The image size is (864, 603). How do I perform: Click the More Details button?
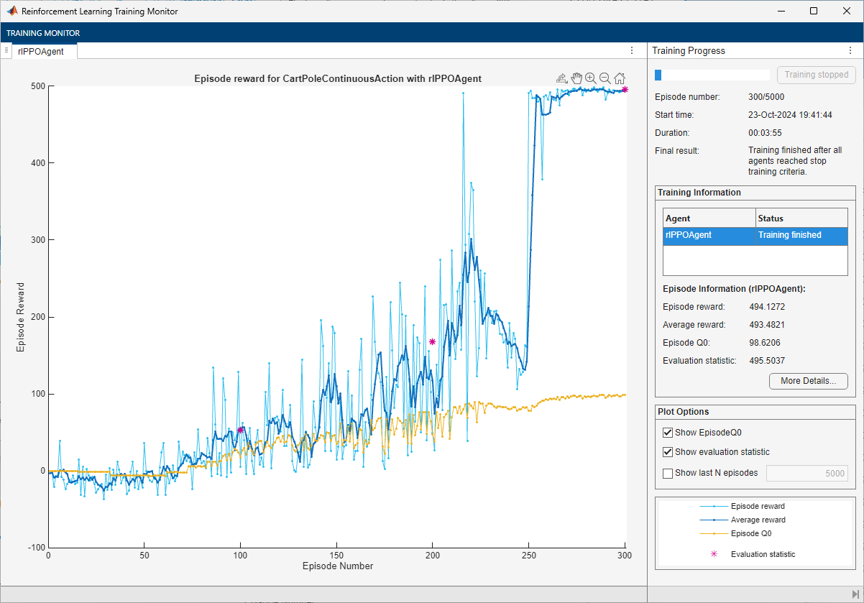[808, 381]
